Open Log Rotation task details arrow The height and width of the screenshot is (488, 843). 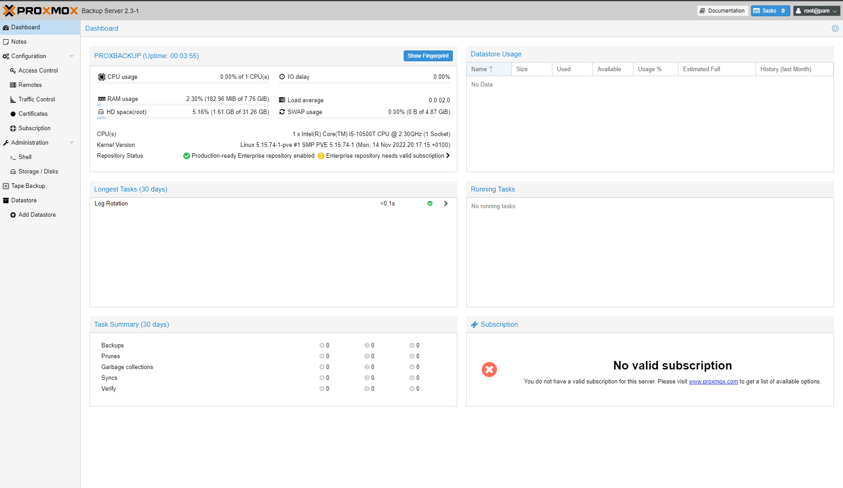pos(446,204)
